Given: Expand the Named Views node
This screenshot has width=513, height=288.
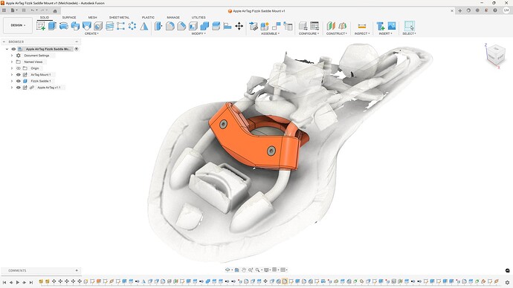Looking at the screenshot, I should point(12,62).
